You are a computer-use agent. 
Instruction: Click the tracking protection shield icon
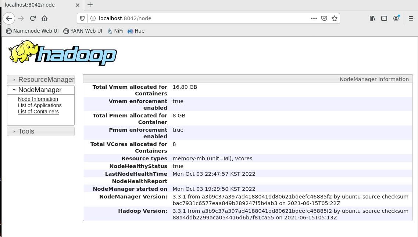click(82, 18)
